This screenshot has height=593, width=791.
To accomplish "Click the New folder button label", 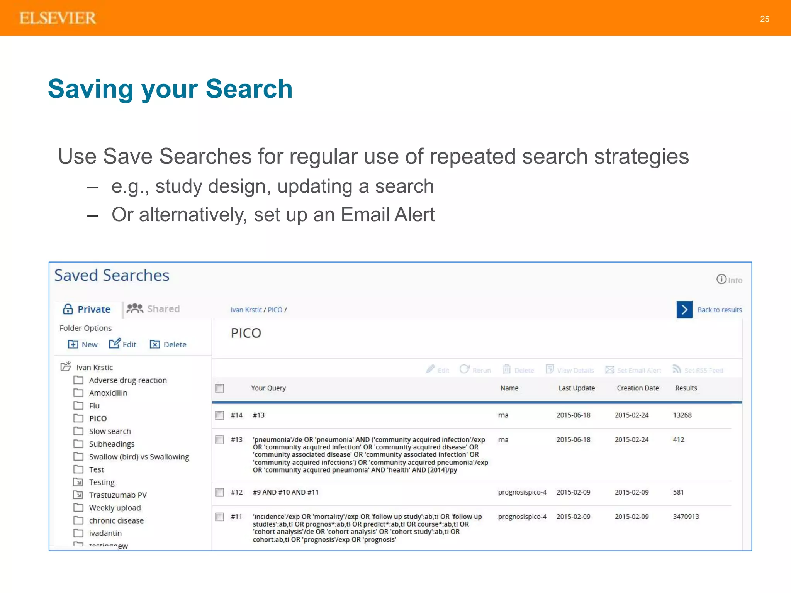I will (x=90, y=344).
